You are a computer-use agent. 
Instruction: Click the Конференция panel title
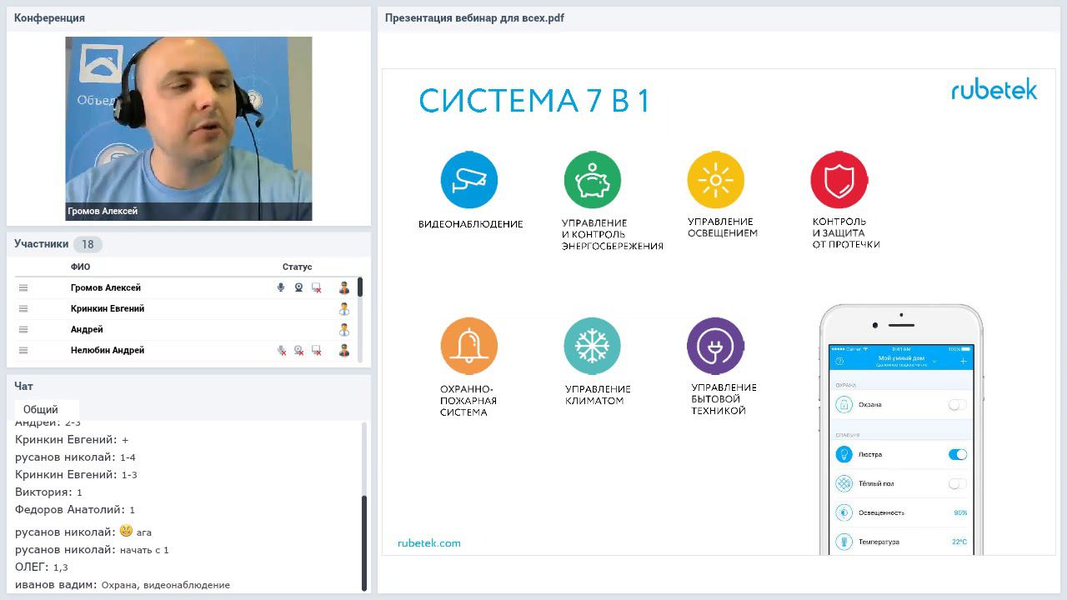click(49, 17)
